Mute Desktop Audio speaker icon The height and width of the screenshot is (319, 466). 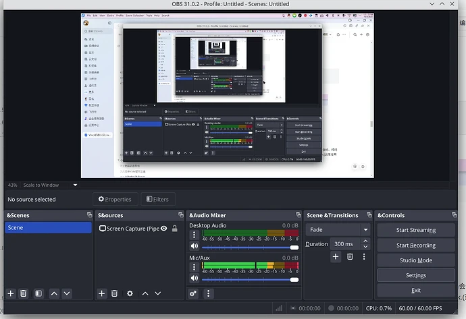click(x=195, y=248)
